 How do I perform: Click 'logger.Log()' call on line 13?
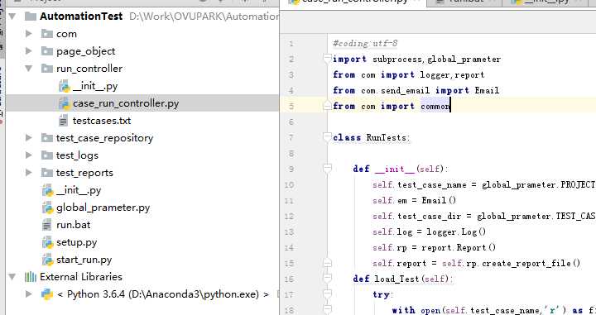click(456, 231)
